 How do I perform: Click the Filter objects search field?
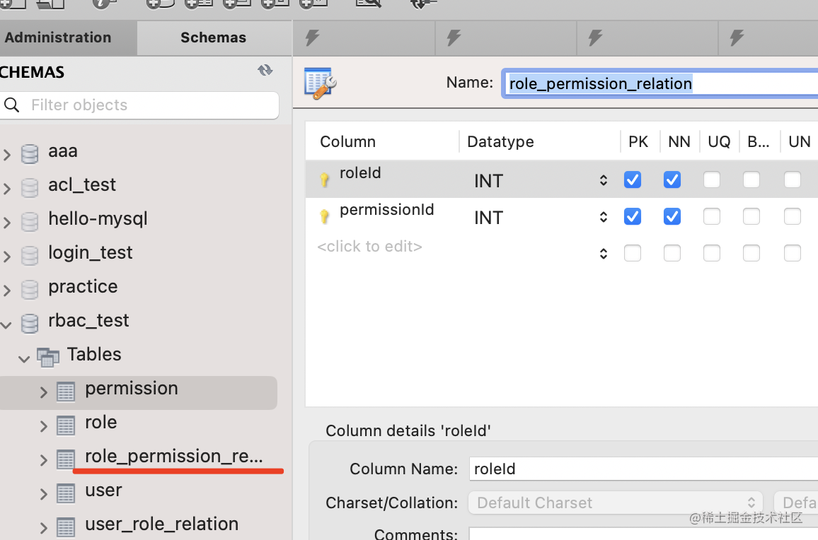(x=149, y=105)
